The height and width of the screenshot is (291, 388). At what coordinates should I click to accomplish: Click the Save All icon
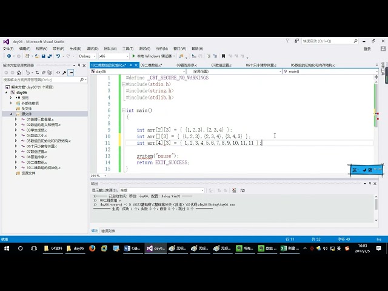pos(50,56)
